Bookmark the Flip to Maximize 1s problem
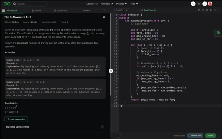222x139 pixels. point(30,17)
